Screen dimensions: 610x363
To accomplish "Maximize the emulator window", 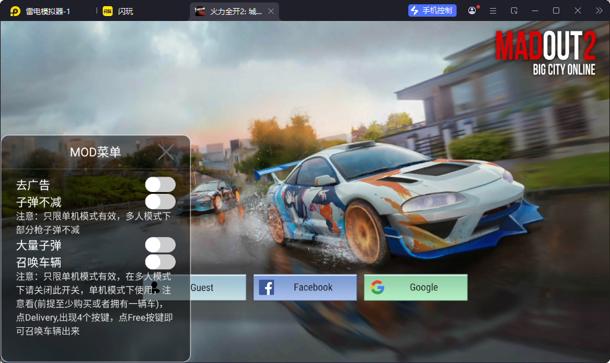I will [x=556, y=11].
